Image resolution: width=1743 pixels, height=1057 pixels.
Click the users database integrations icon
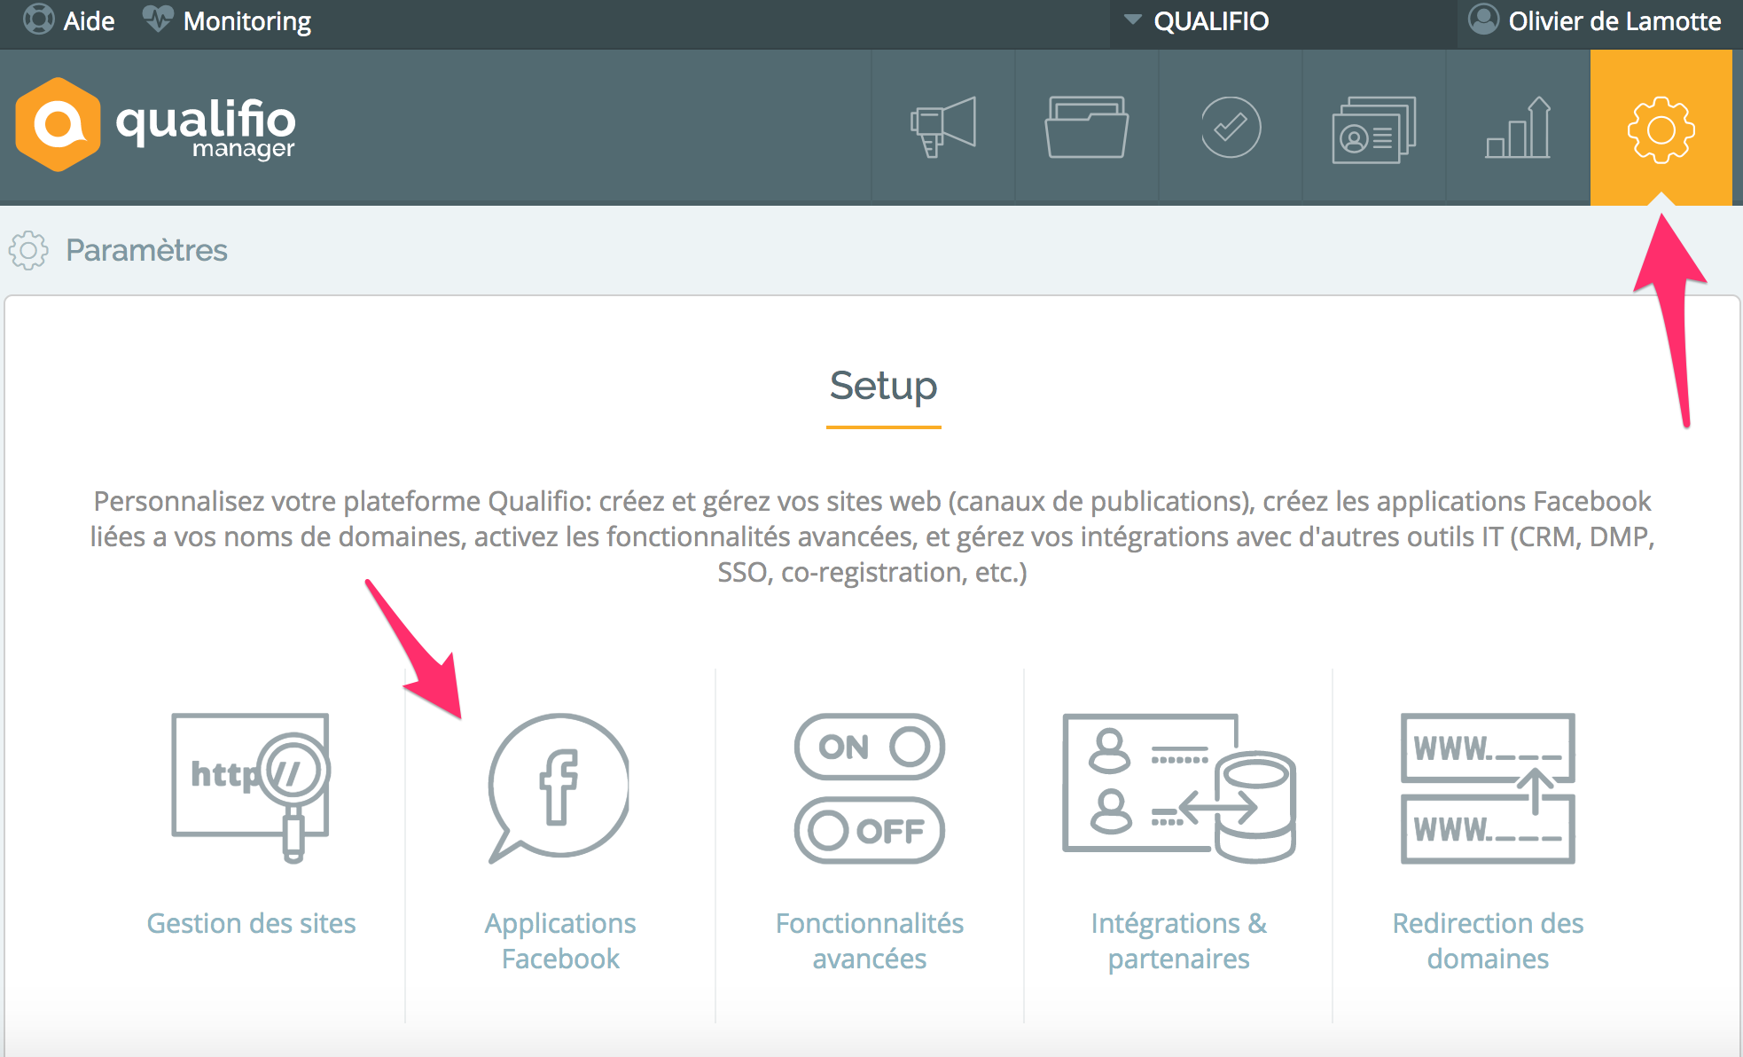[x=1178, y=787]
